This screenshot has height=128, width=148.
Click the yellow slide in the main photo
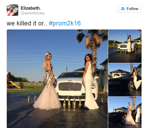[x=15, y=85]
